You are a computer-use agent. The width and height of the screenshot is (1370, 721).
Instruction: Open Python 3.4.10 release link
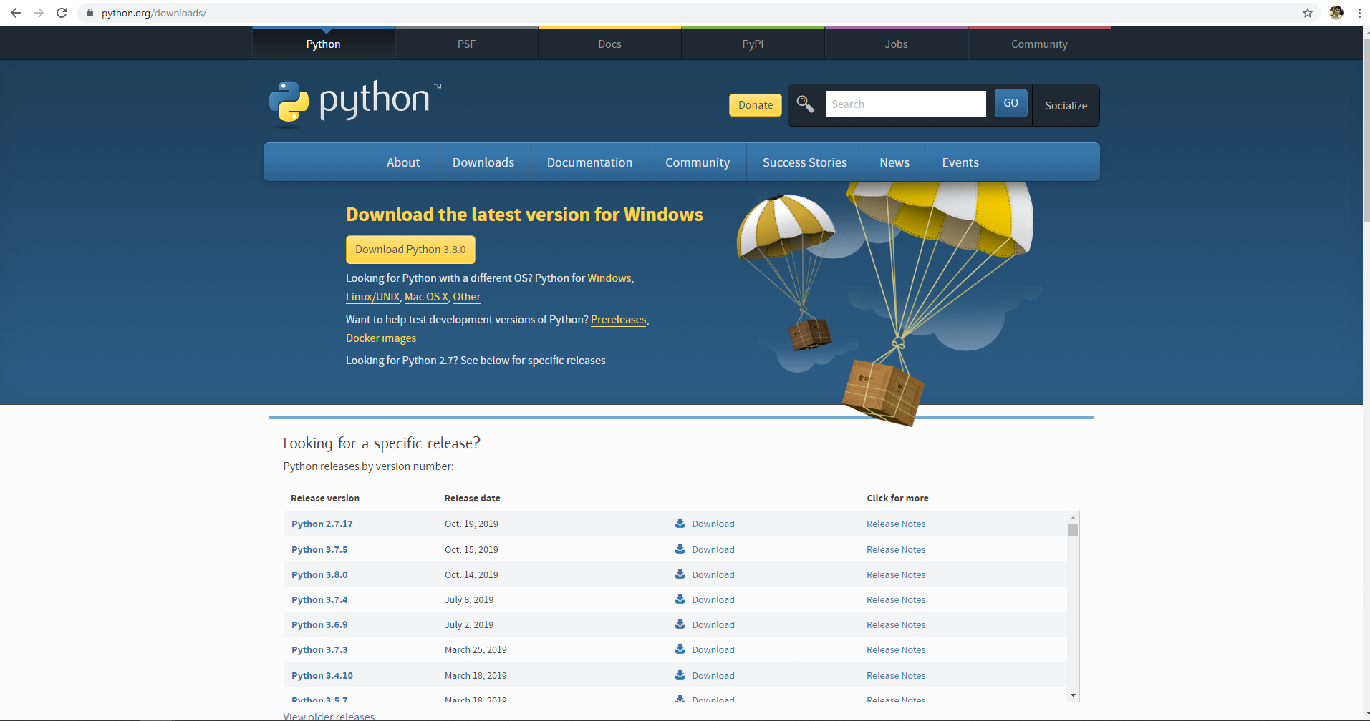point(322,675)
